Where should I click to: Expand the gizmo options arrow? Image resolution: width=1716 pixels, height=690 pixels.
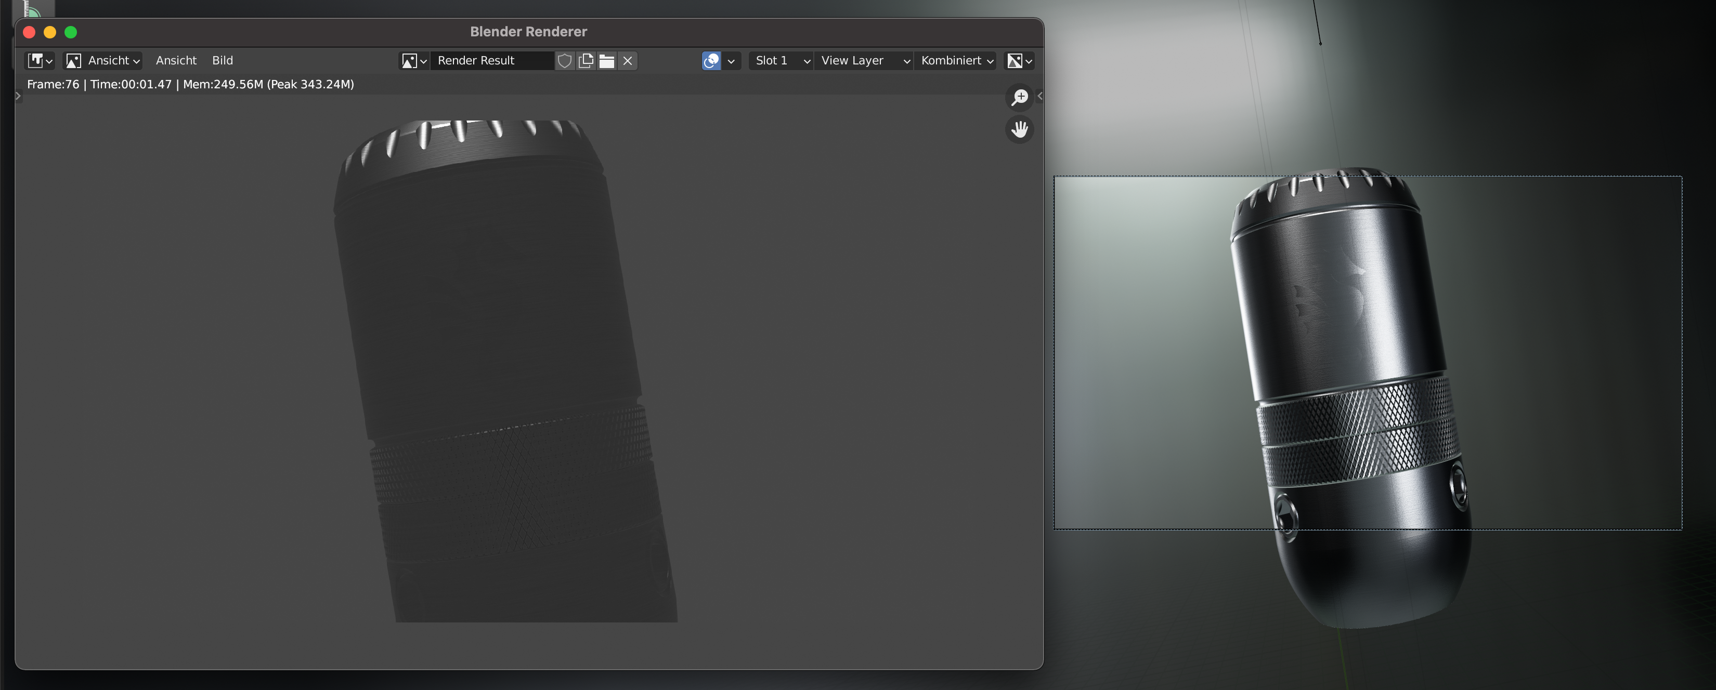732,61
